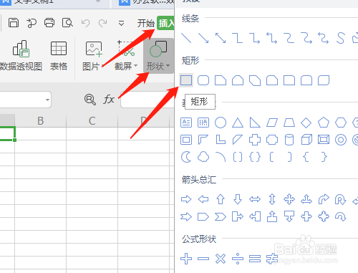The height and width of the screenshot is (273, 358).
Task: Select the division formula shape
Action: tap(238, 259)
